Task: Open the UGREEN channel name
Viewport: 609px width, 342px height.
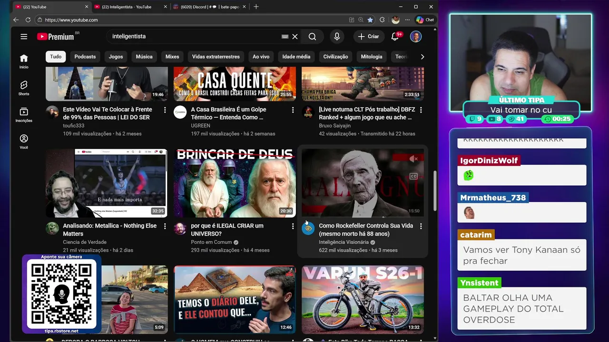Action: point(200,126)
